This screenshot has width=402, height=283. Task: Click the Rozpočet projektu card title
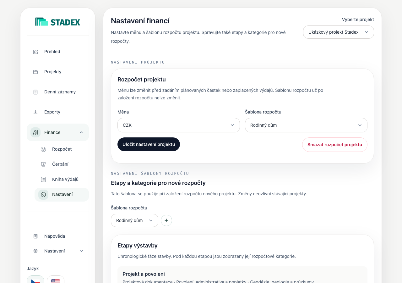(x=142, y=80)
